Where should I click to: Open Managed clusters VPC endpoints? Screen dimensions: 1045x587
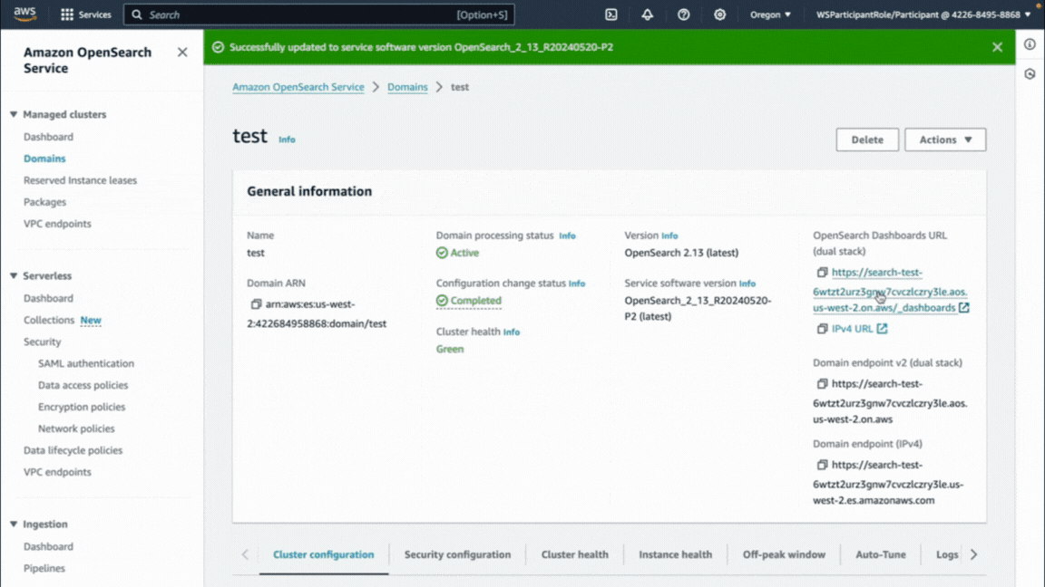tap(57, 224)
